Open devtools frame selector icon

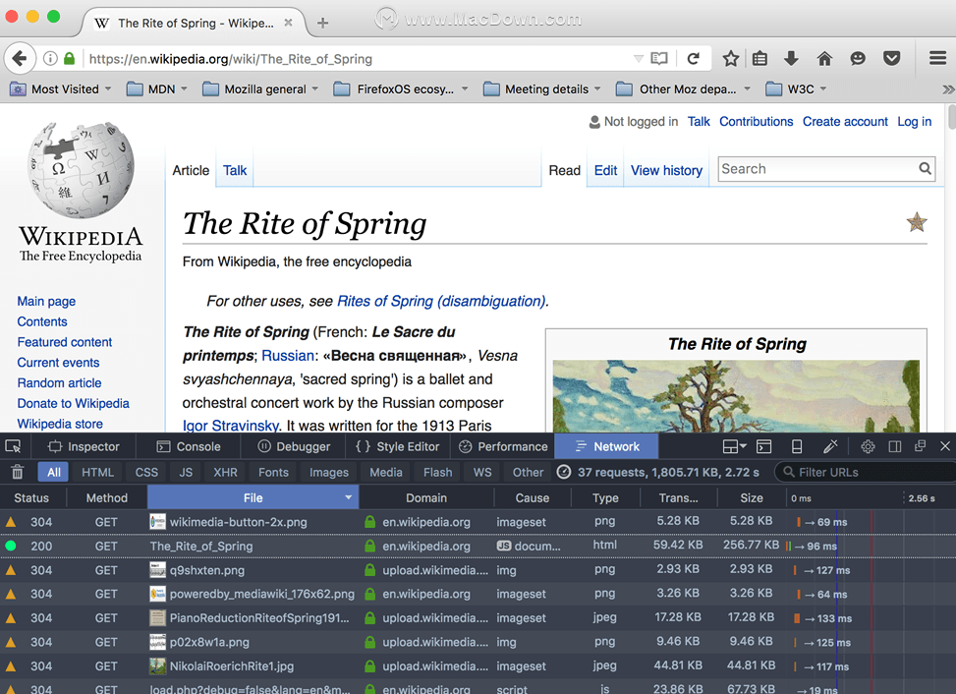pyautogui.click(x=734, y=446)
